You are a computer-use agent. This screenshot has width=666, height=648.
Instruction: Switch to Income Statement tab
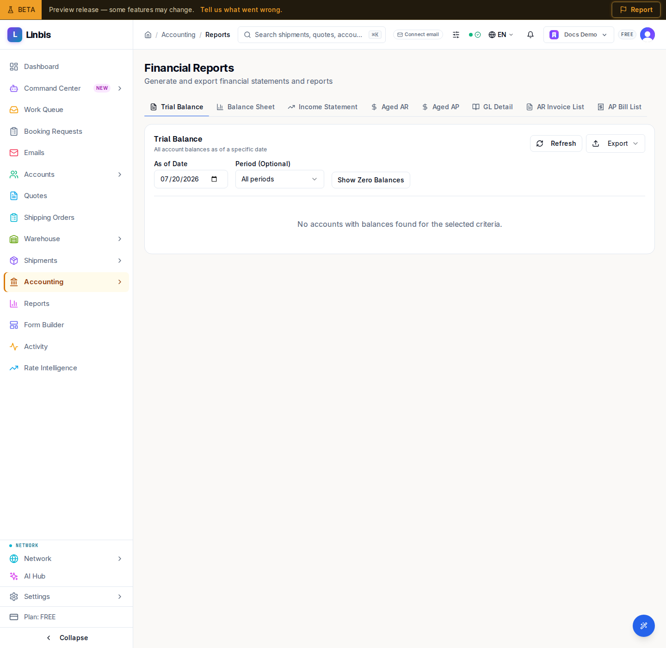coord(322,107)
